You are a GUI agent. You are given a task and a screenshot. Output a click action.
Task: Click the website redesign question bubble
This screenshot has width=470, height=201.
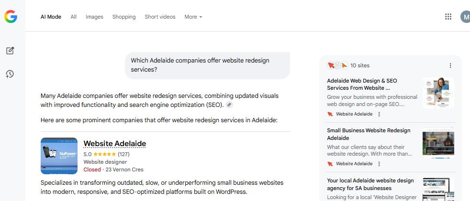click(x=207, y=65)
